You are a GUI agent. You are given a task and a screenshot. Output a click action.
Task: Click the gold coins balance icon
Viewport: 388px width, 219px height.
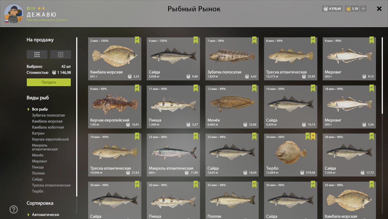(x=348, y=9)
